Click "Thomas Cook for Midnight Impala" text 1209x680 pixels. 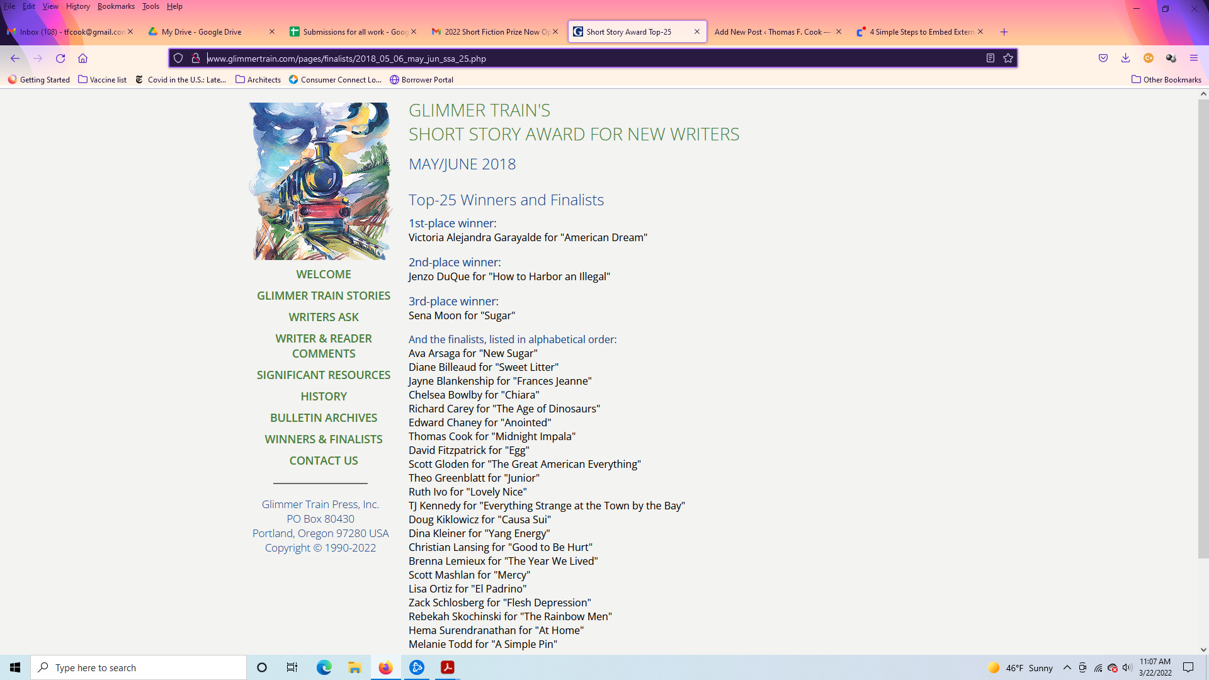(x=492, y=436)
